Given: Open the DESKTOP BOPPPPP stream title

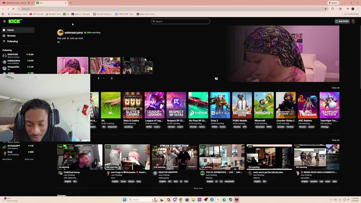Looking at the screenshot, I should click(168, 172).
